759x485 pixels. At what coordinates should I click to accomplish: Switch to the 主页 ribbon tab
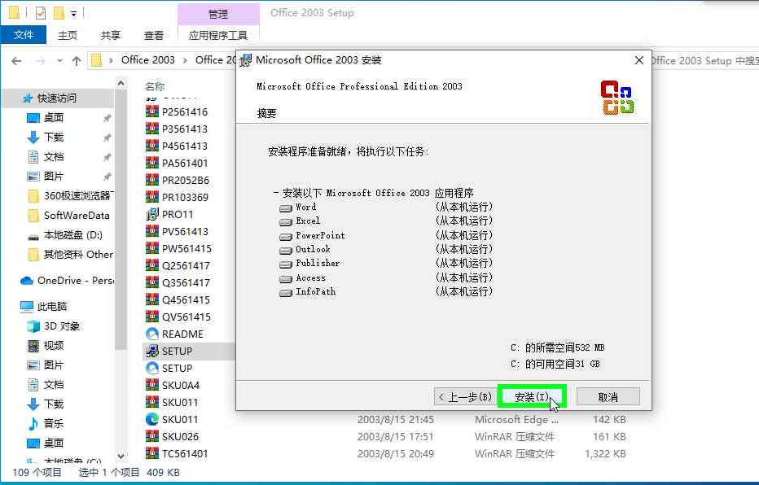(68, 35)
